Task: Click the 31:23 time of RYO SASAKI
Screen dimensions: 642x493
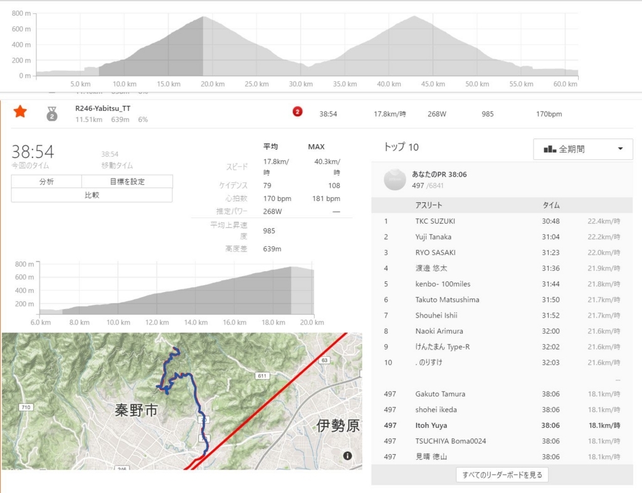Action: (x=550, y=252)
